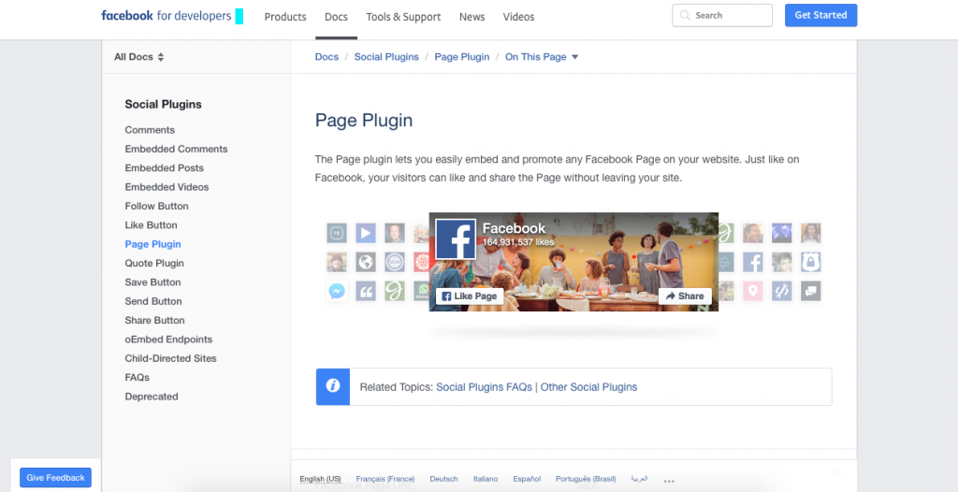Image resolution: width=958 pixels, height=492 pixels.
Task: Switch language to Arabic (العربية)
Action: pyautogui.click(x=639, y=479)
